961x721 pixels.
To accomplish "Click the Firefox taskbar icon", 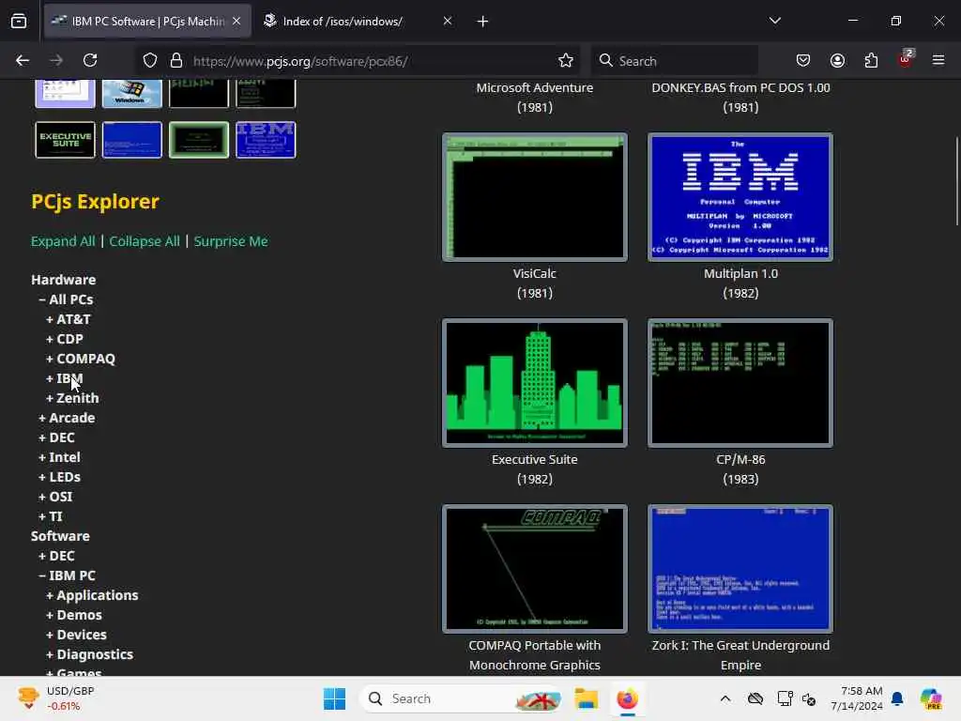I will [627, 698].
